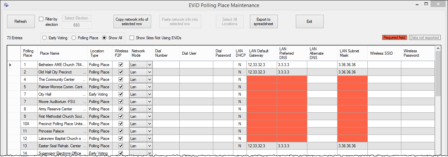
Task: Click the Required field red legend swatch
Action: (395, 38)
